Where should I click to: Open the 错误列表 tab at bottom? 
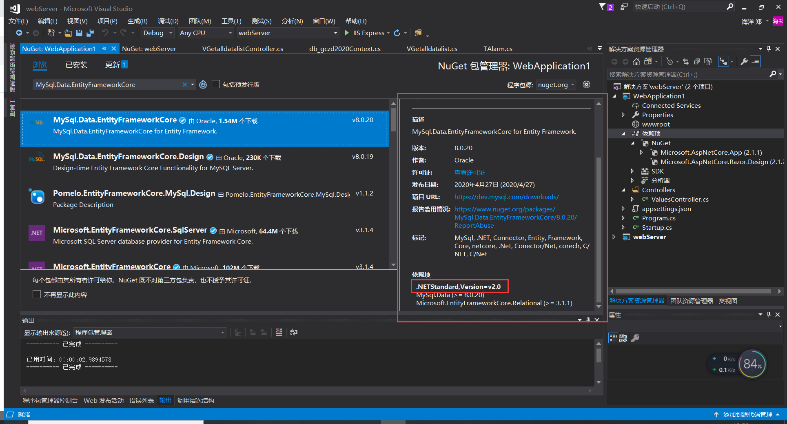point(142,400)
